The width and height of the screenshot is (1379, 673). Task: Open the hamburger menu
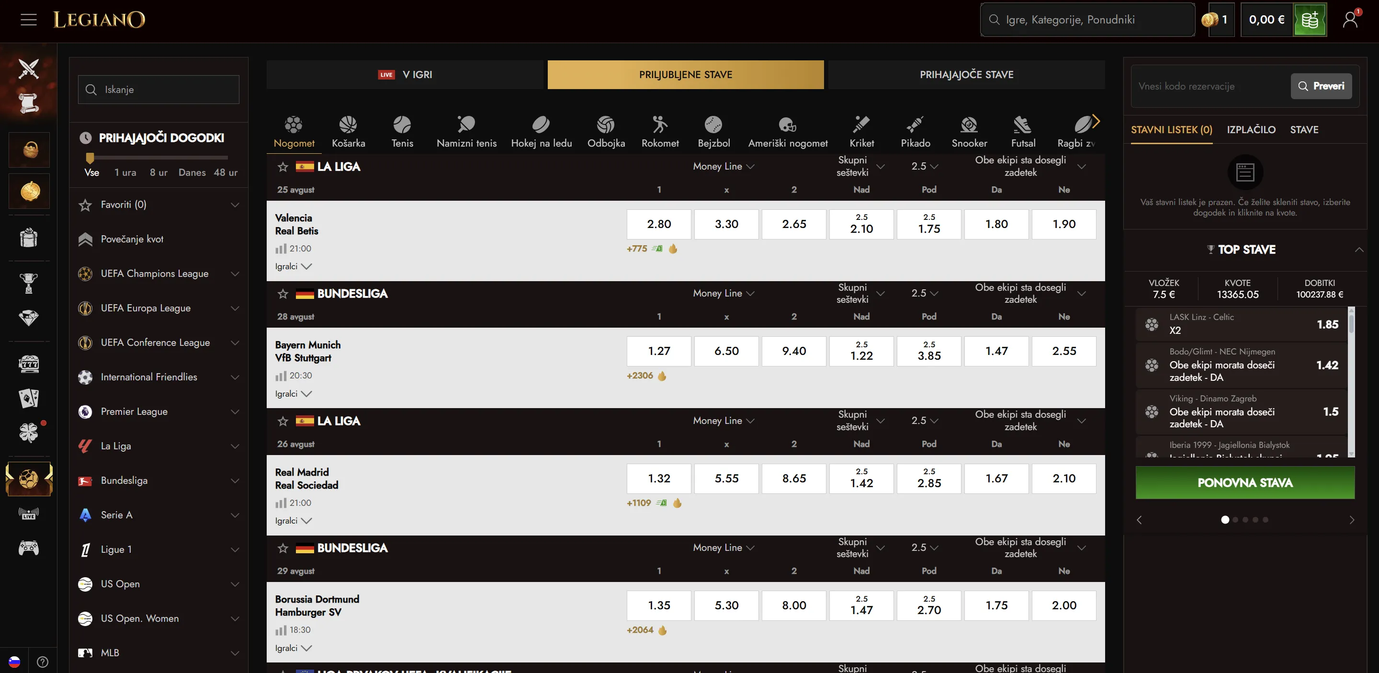pos(28,20)
